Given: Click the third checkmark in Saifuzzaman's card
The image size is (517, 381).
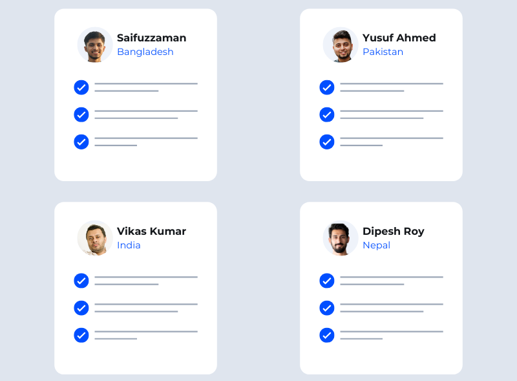Looking at the screenshot, I should pos(81,142).
